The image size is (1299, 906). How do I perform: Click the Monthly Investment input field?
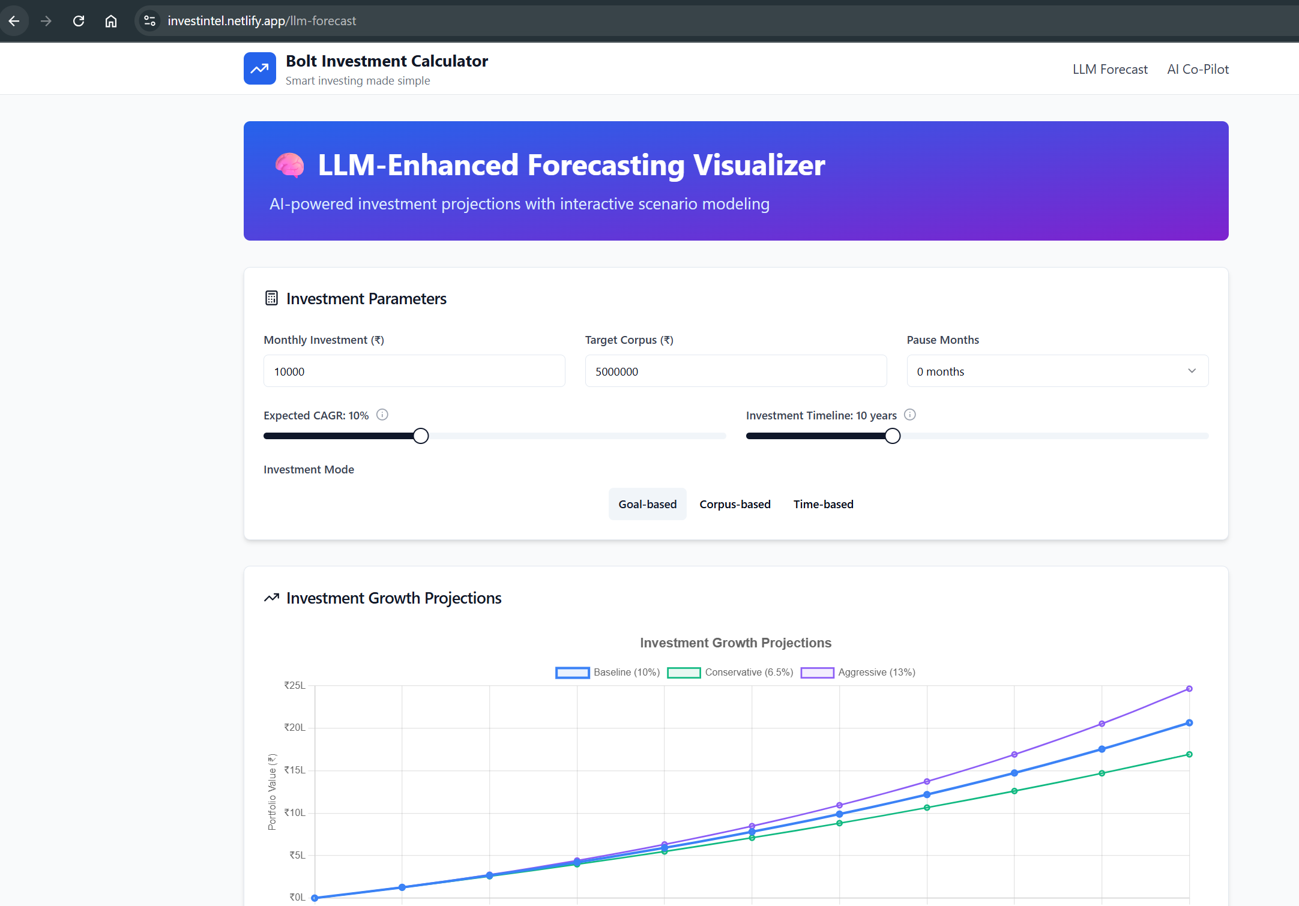point(414,371)
